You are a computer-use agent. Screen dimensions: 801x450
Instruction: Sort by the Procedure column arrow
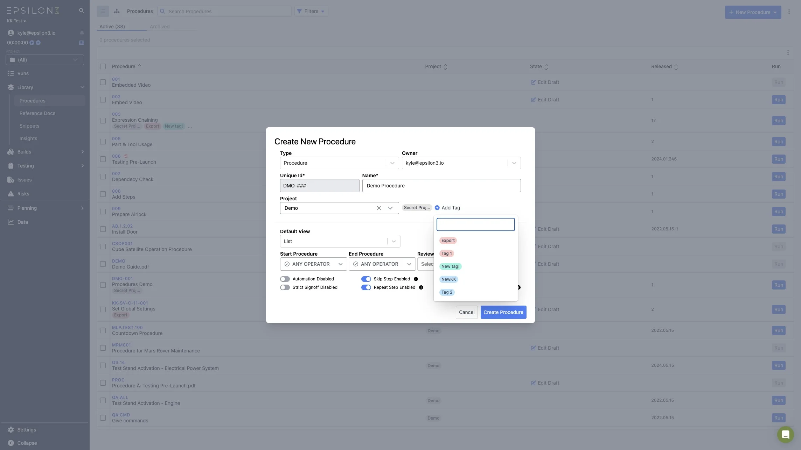coord(140,66)
